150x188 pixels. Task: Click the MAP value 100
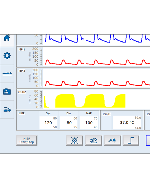tap(89, 123)
